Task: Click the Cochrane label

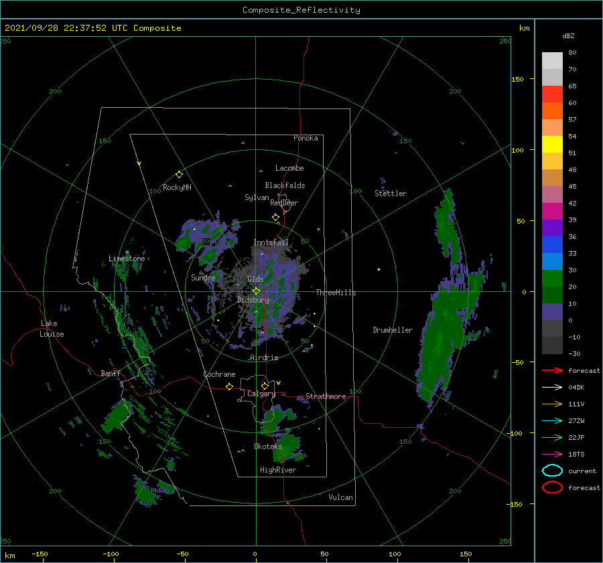Action: pos(219,374)
